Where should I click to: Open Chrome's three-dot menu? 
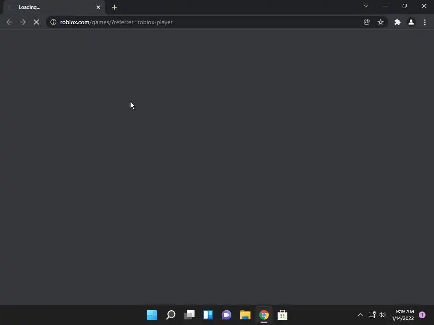click(425, 22)
